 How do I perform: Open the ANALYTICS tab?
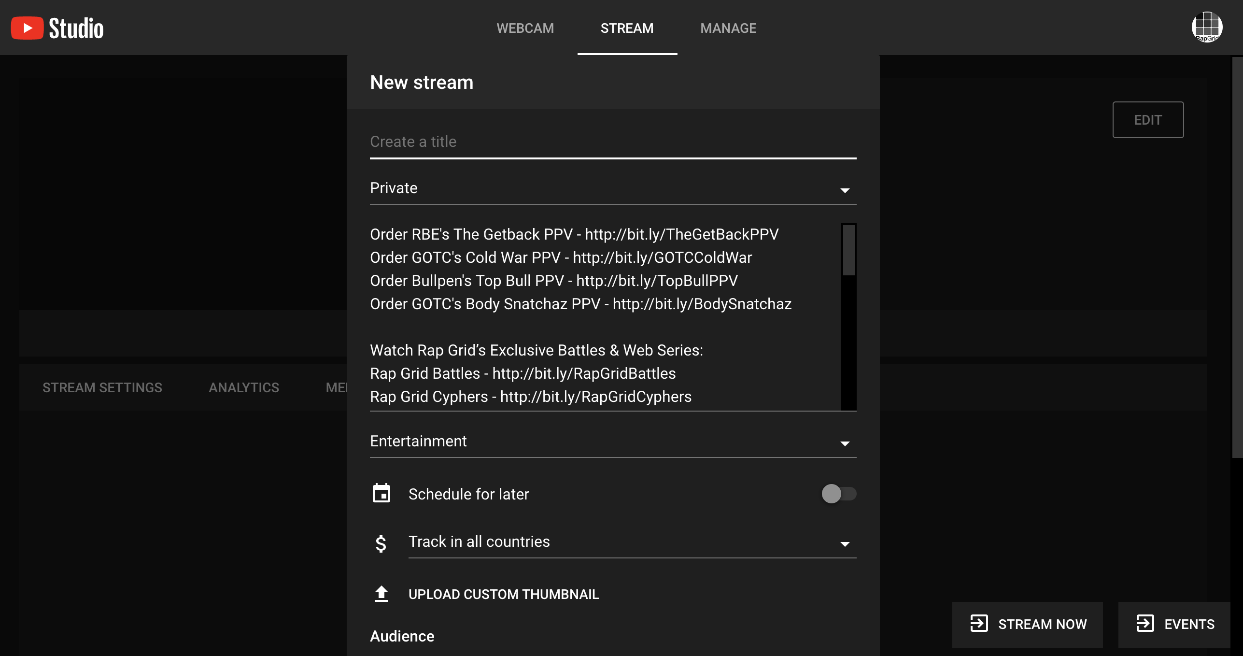click(244, 387)
